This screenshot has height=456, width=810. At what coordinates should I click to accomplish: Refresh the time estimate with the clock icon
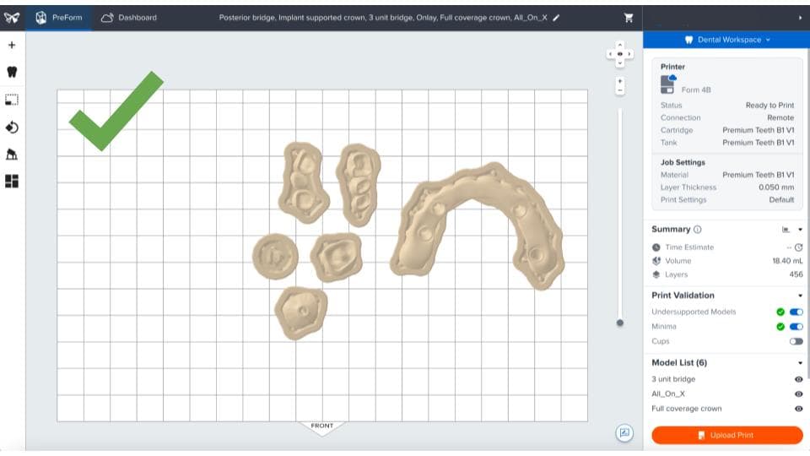click(798, 247)
